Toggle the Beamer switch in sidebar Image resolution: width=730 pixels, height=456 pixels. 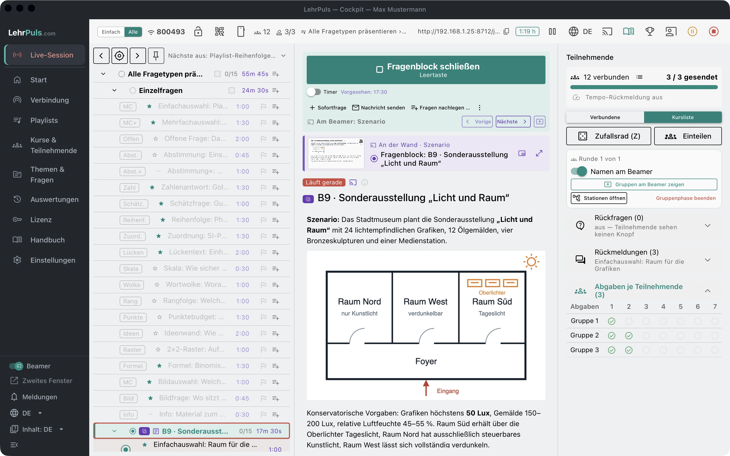16,366
